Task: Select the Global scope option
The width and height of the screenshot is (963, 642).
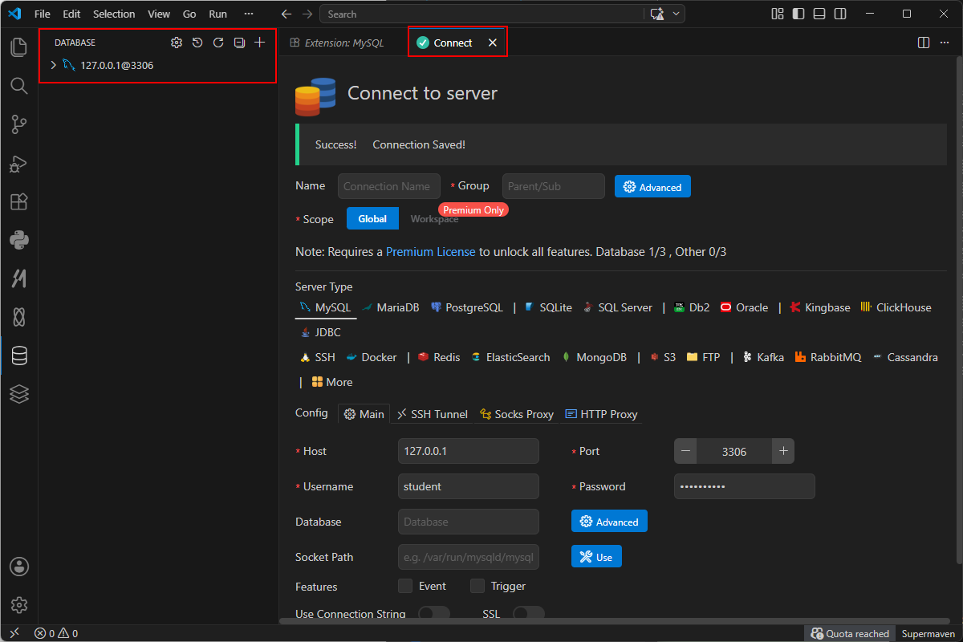Action: (x=372, y=218)
